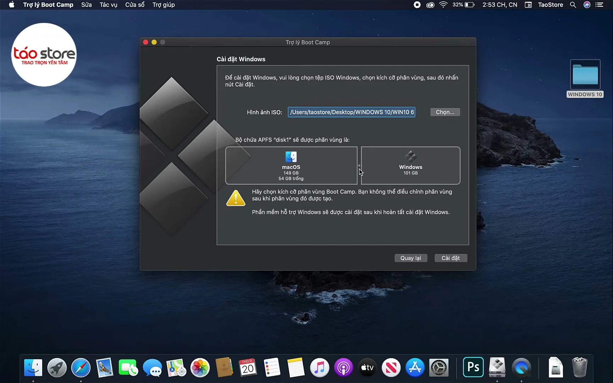Click the Boot Camp disk icon in the Dock
Image resolution: width=613 pixels, height=383 pixels.
497,367
